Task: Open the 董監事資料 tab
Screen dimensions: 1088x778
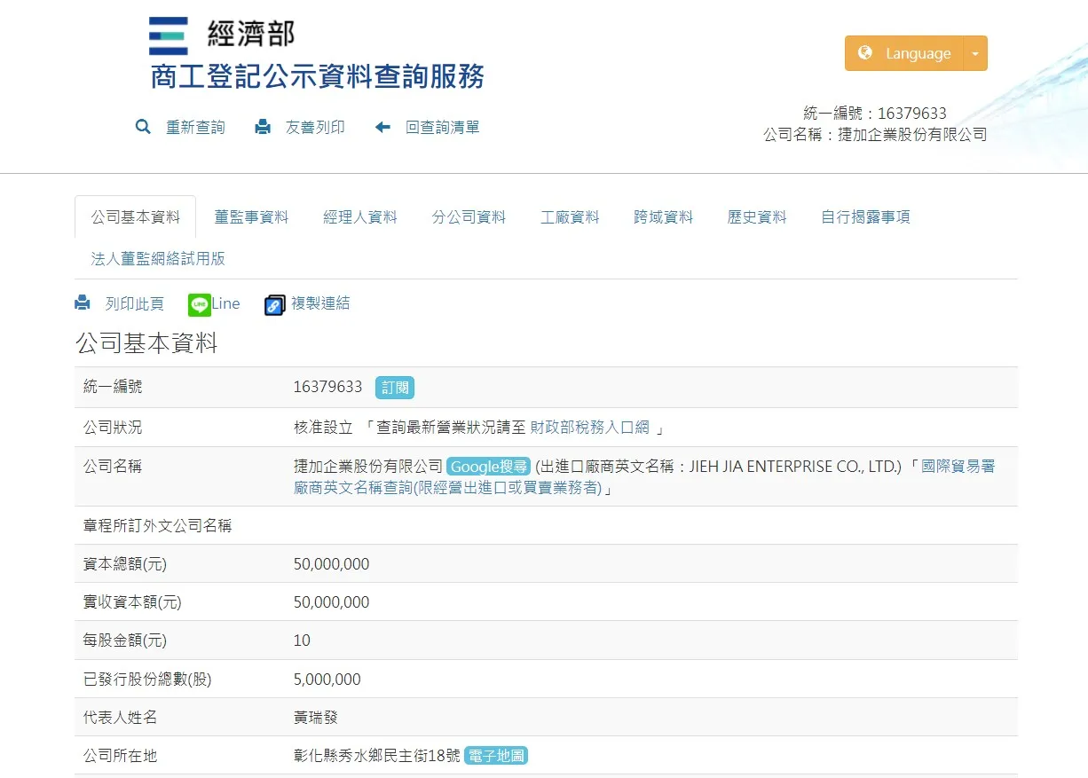Action: pyautogui.click(x=251, y=216)
